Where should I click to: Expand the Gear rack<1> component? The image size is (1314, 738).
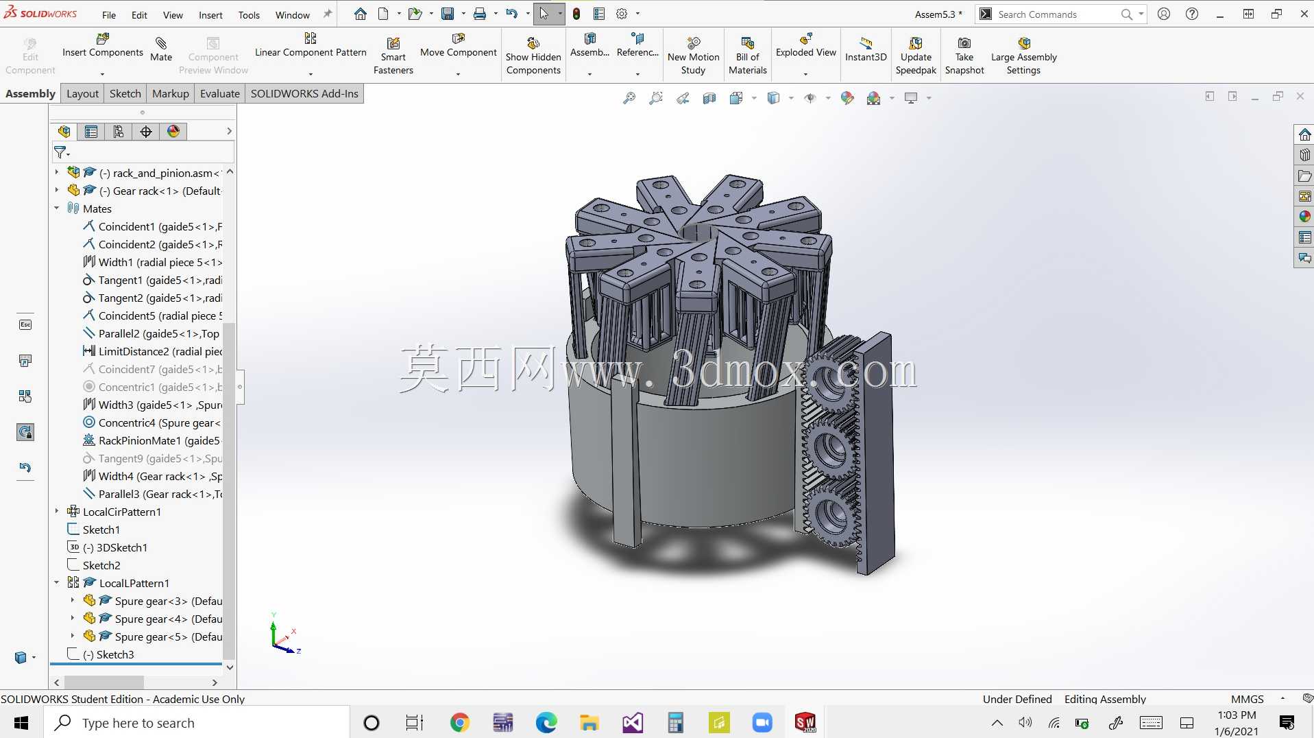coord(57,191)
